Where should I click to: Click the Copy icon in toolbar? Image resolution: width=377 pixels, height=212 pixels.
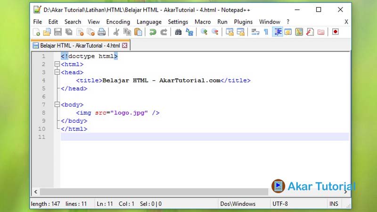pos(127,32)
